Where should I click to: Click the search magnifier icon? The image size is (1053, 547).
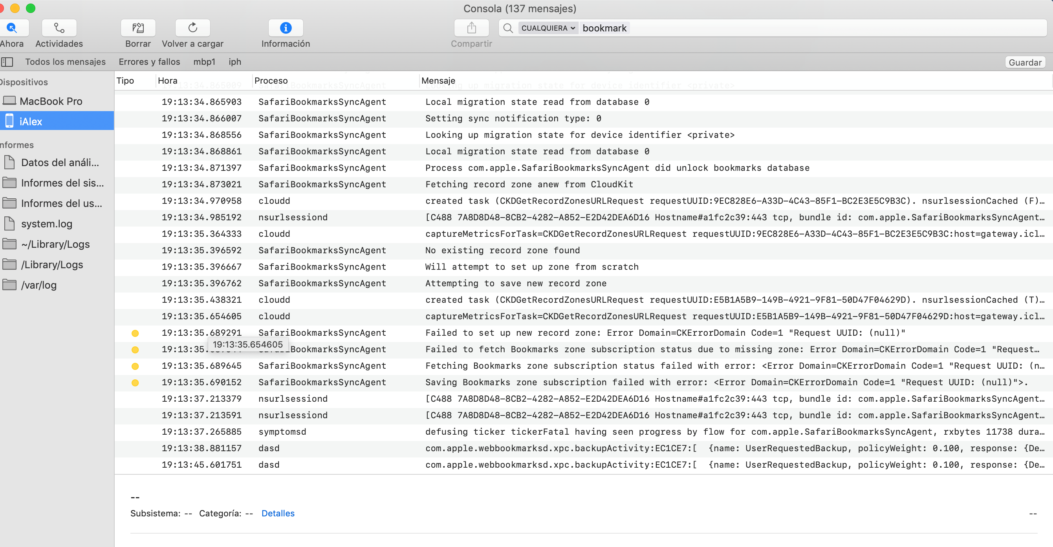508,28
